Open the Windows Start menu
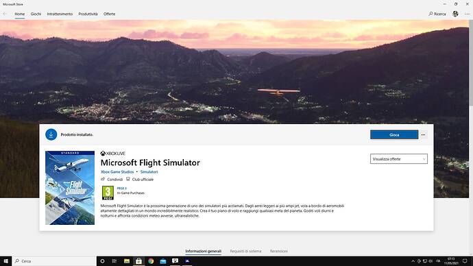This screenshot has width=473, height=266. click(x=5, y=261)
